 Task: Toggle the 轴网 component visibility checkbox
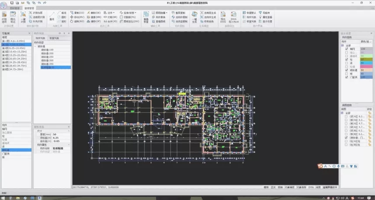coord(347,48)
